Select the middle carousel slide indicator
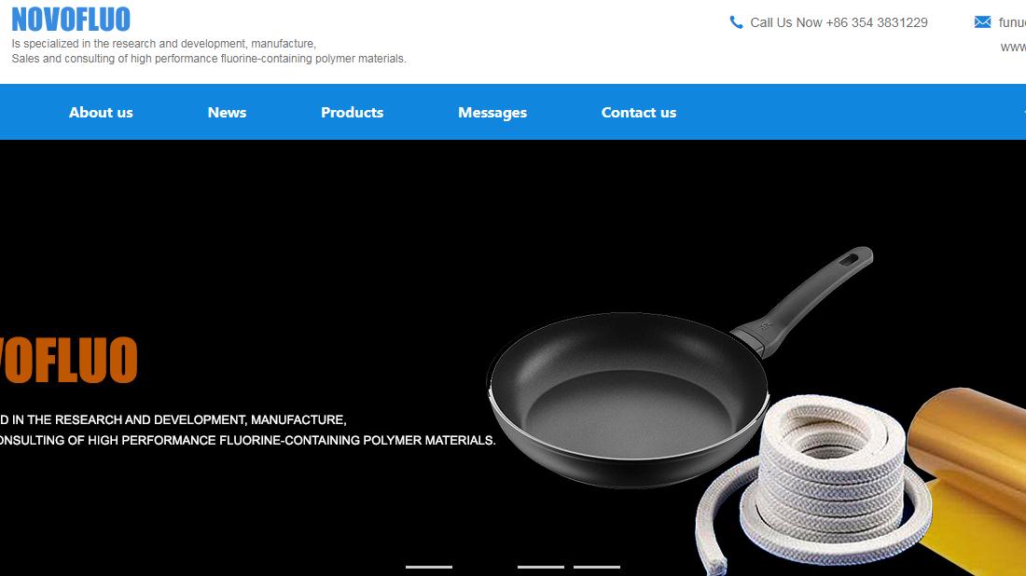 (x=540, y=567)
